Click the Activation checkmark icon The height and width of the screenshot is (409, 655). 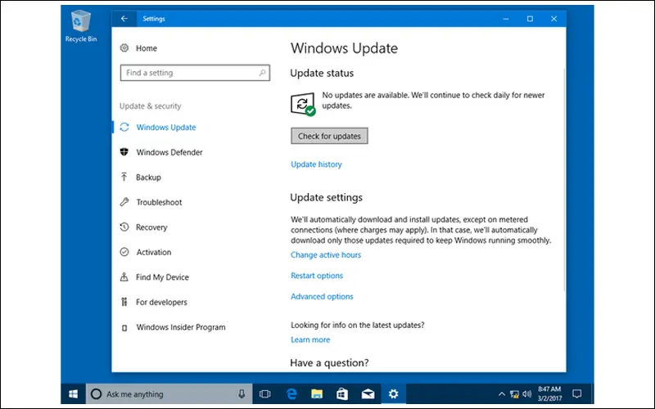[124, 252]
